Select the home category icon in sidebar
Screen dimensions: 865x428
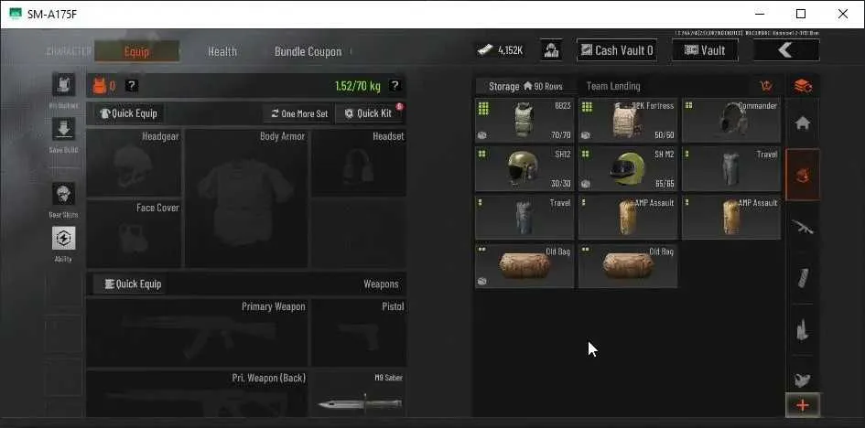(x=803, y=124)
